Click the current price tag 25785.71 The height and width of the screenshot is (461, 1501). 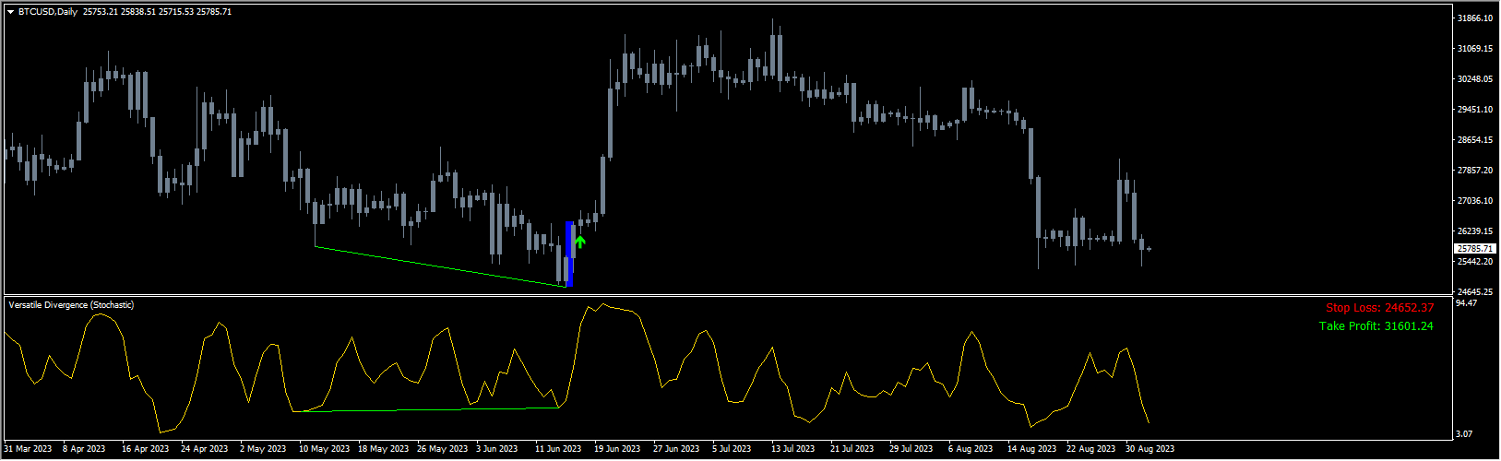[x=1476, y=249]
